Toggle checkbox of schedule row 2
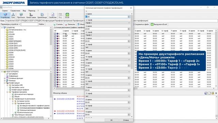Screen dimensions: 218x123 pos(55,36)
